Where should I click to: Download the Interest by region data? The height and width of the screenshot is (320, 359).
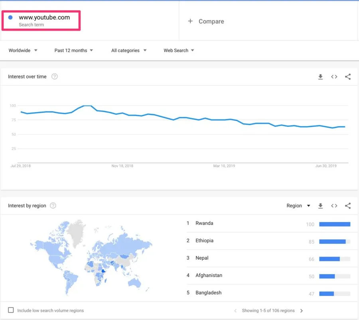click(x=320, y=206)
